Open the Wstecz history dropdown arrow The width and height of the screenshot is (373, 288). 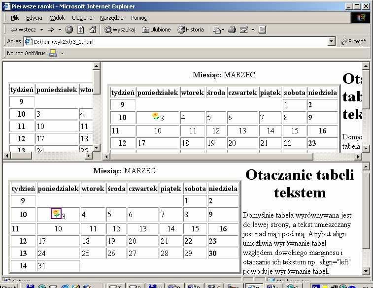(41, 30)
